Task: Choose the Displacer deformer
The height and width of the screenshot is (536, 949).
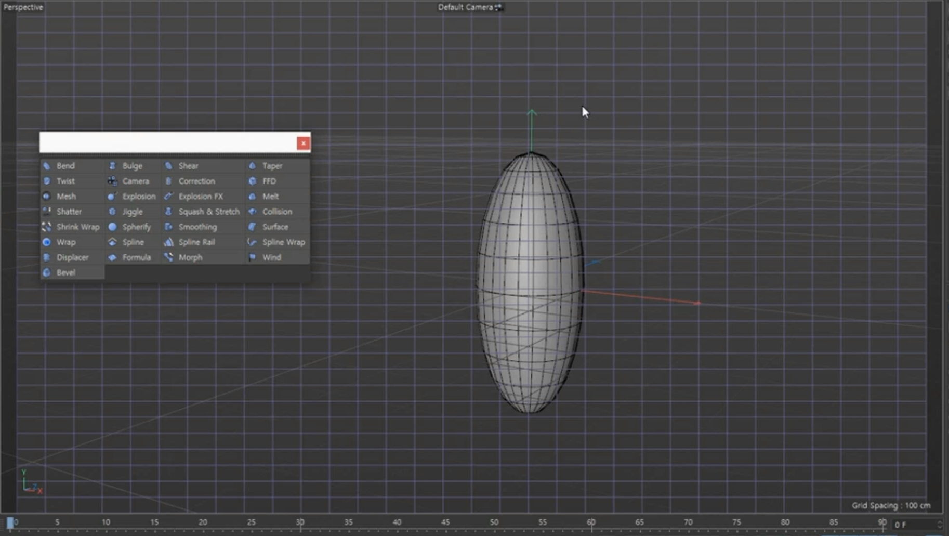Action: click(x=72, y=257)
